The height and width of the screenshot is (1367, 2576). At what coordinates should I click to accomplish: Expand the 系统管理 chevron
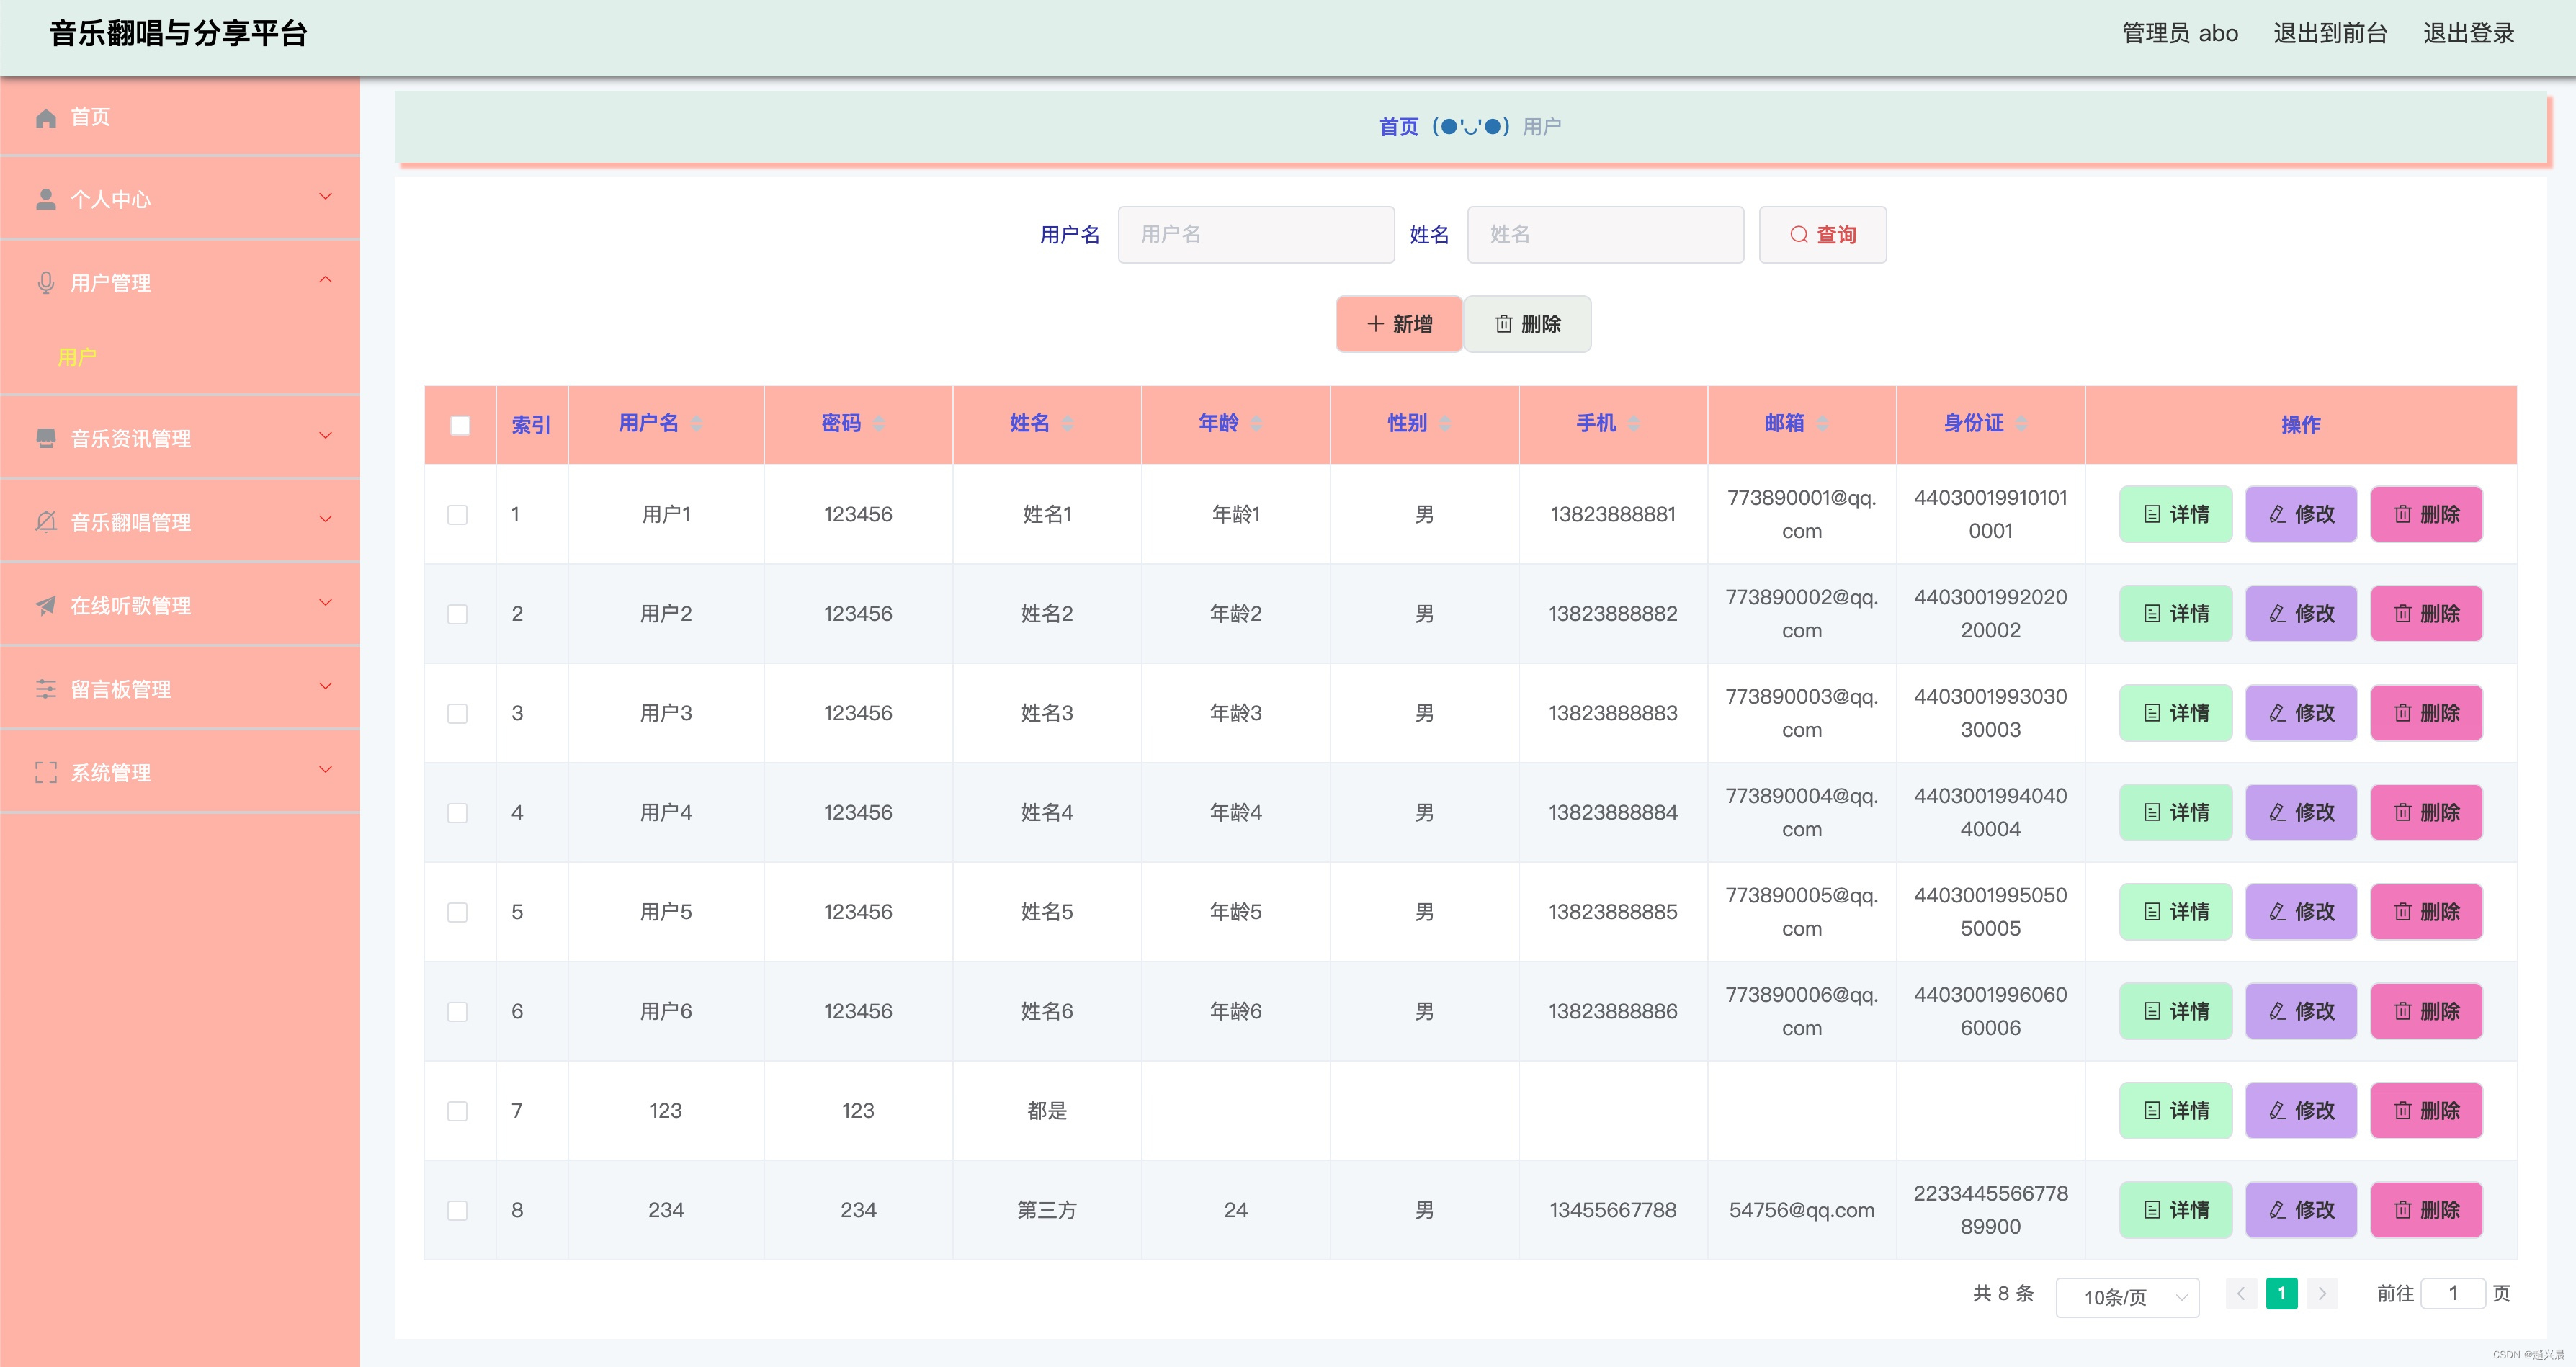[325, 770]
